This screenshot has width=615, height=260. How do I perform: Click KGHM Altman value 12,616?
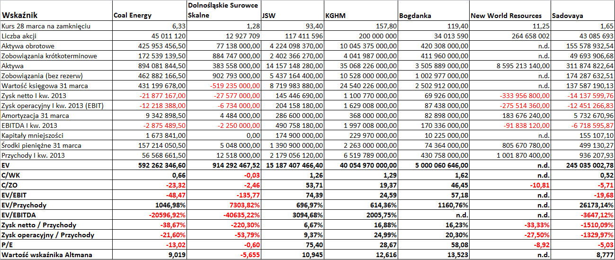click(386, 255)
